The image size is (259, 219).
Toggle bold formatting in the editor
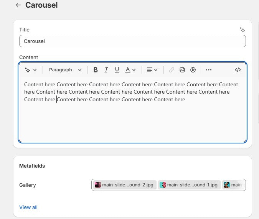pyautogui.click(x=96, y=70)
